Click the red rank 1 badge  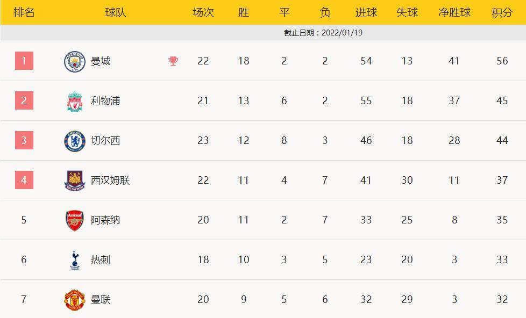point(24,61)
